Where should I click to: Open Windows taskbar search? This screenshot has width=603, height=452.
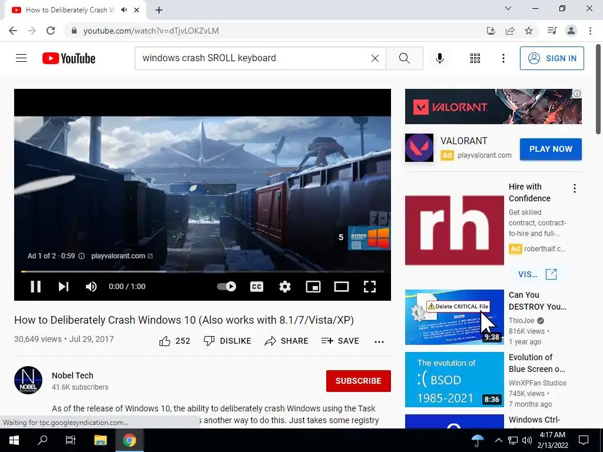(x=42, y=440)
